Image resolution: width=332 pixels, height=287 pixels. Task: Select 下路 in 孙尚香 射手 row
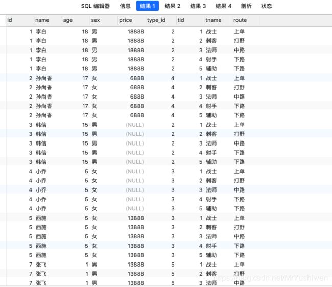click(x=239, y=106)
